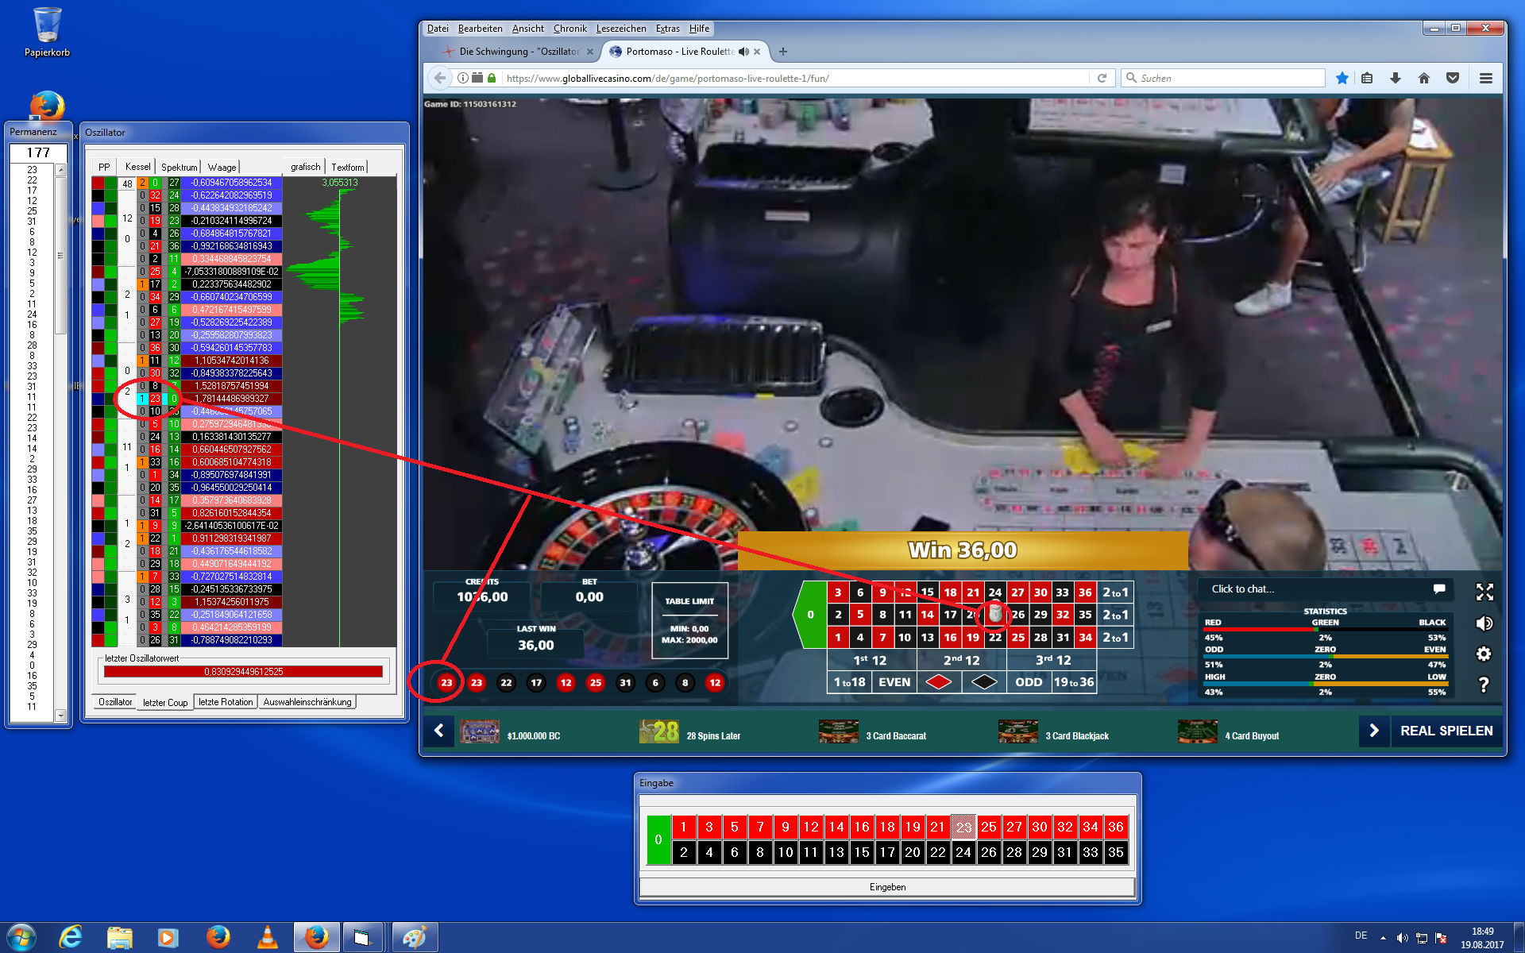Open the Firefox desktop shortcut icon
The image size is (1525, 953).
[47, 105]
